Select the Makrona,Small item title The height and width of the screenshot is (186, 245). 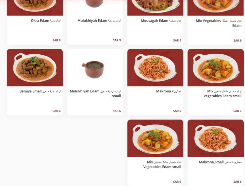pos(220,162)
